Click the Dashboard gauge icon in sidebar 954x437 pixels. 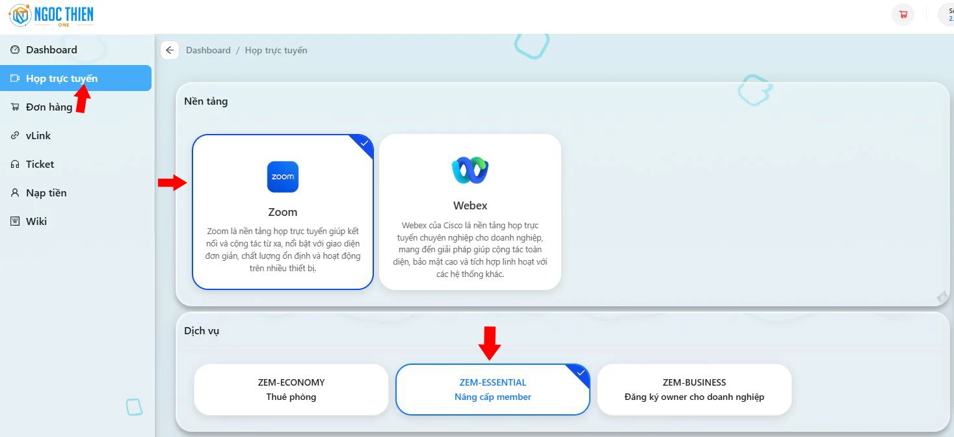(15, 50)
